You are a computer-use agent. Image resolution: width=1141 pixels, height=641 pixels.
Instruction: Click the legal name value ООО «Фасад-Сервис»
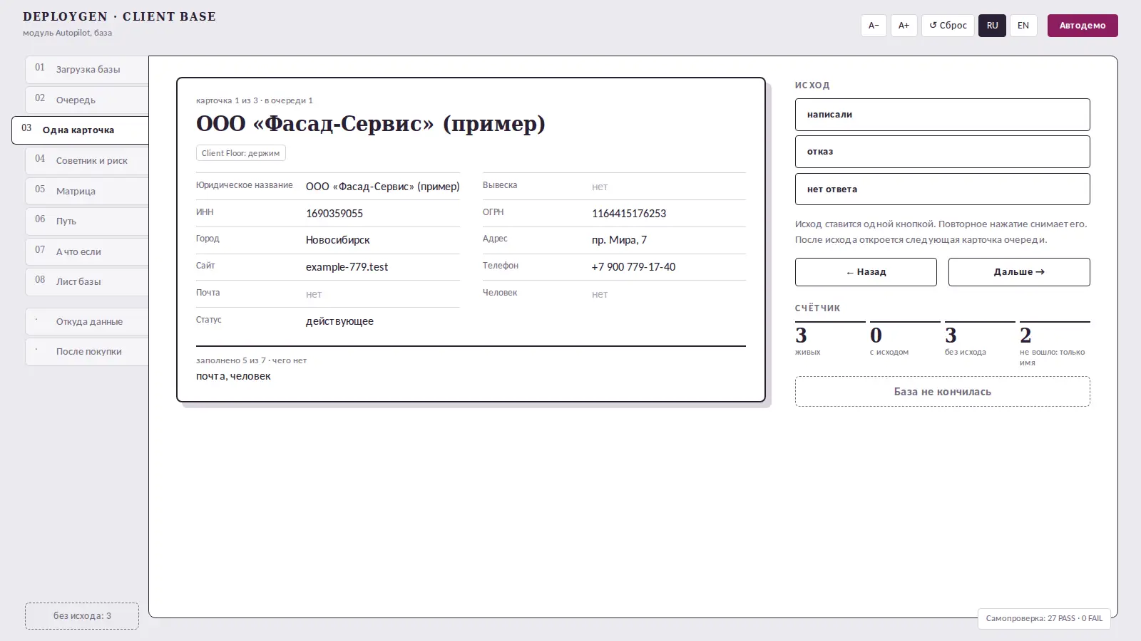click(383, 187)
